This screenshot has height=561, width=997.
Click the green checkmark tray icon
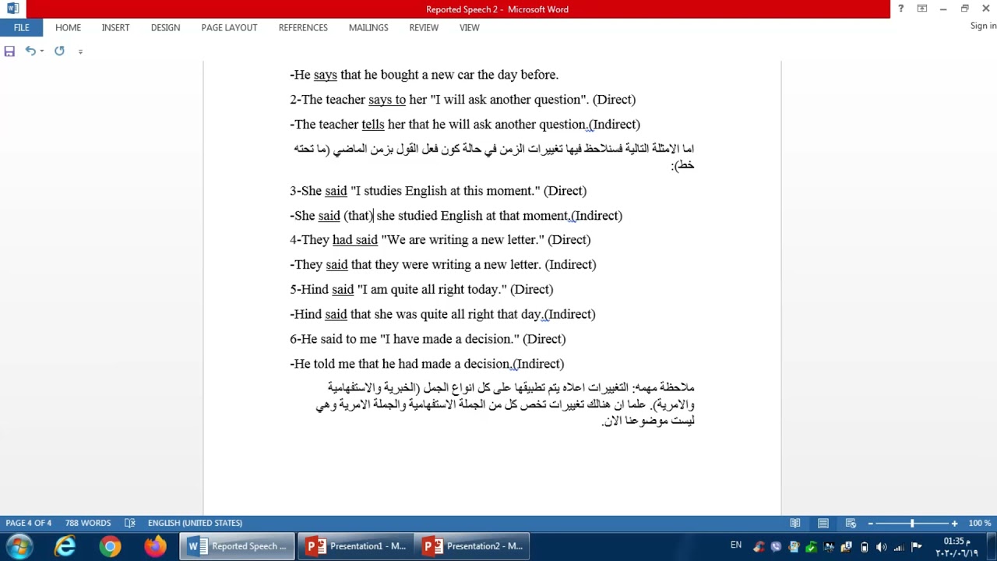(812, 547)
